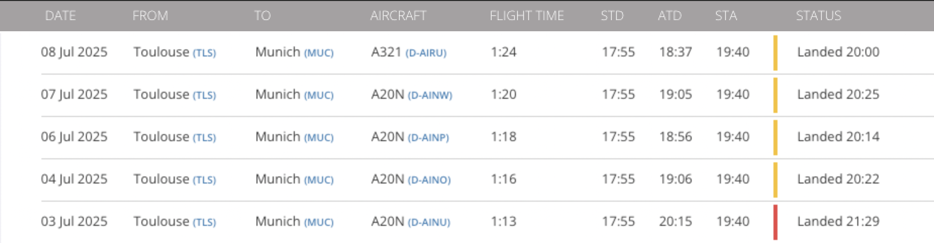Click Landed 20:14 status on 06 Jul row
934x243 pixels.
click(838, 137)
